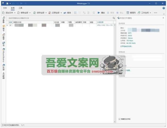Open the 管理列 manage columns tool
This screenshot has height=128, width=167.
(x=131, y=13)
